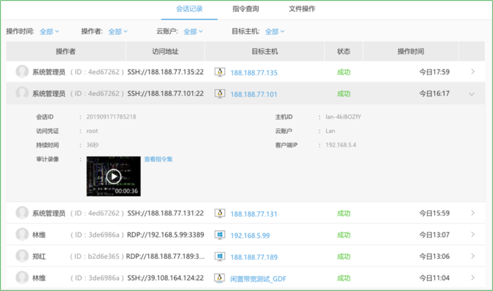Open the 操作者 filter dropdown
This screenshot has height=291, width=493.
click(x=117, y=30)
